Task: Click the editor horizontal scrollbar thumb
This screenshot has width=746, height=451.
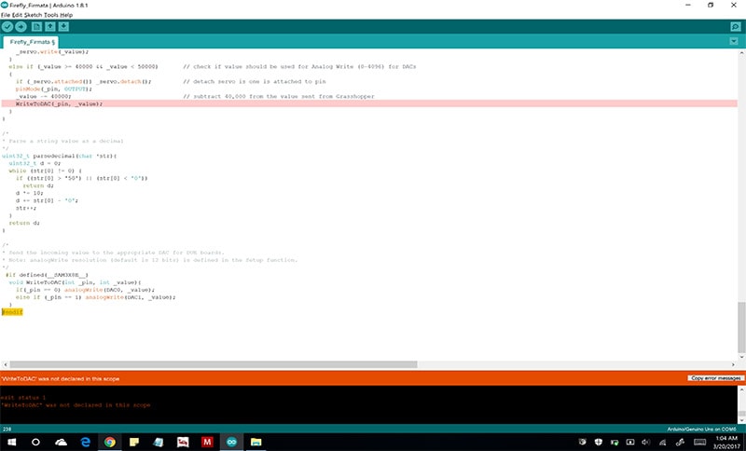Action: click(214, 364)
